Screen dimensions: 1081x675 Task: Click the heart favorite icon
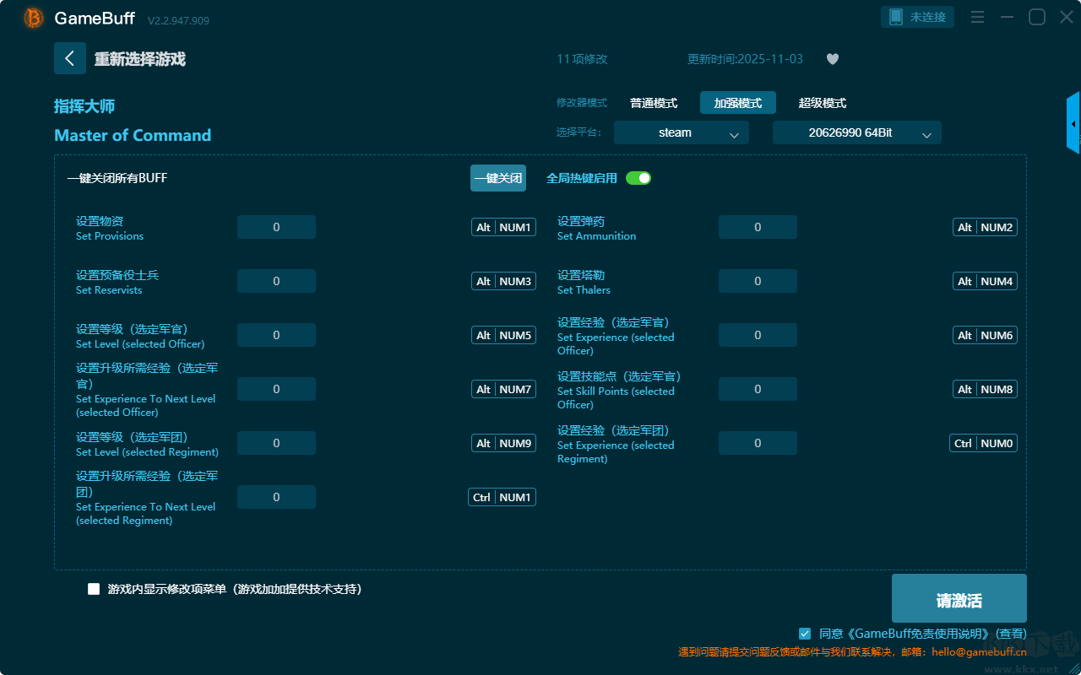(x=832, y=59)
